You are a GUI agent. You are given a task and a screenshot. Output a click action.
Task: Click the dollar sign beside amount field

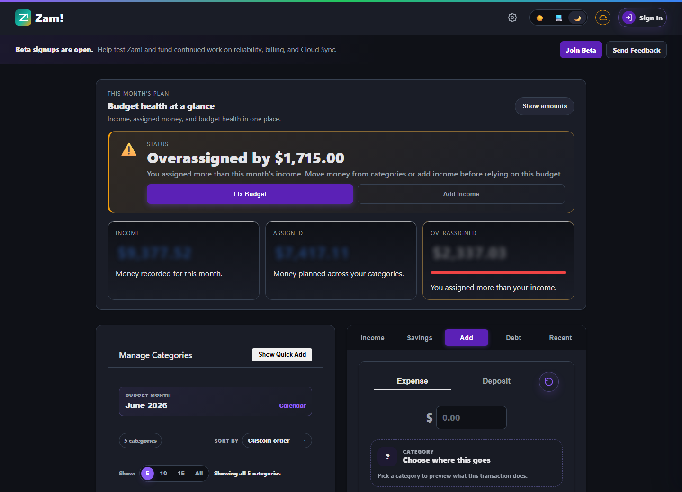point(429,418)
